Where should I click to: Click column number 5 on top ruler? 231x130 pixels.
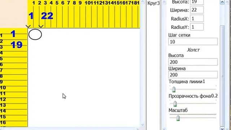point(57,3)
